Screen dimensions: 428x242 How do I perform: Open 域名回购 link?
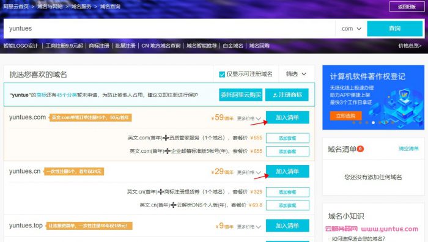[259, 46]
